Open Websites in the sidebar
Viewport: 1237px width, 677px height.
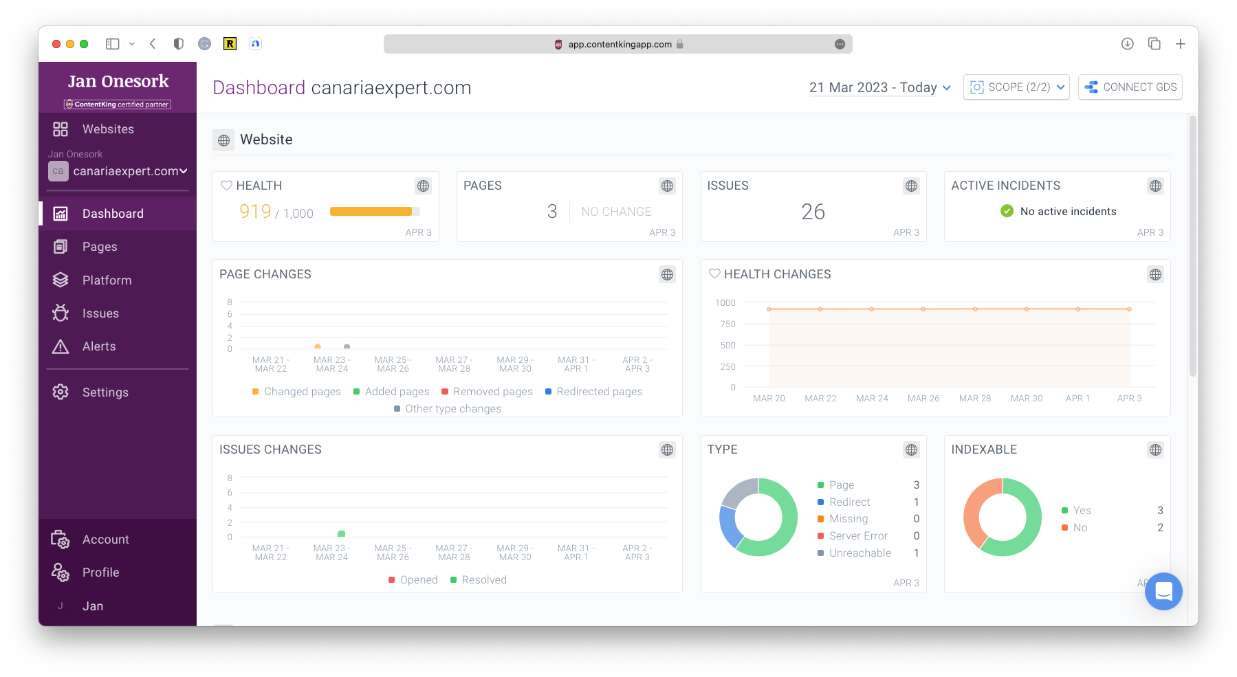(108, 129)
